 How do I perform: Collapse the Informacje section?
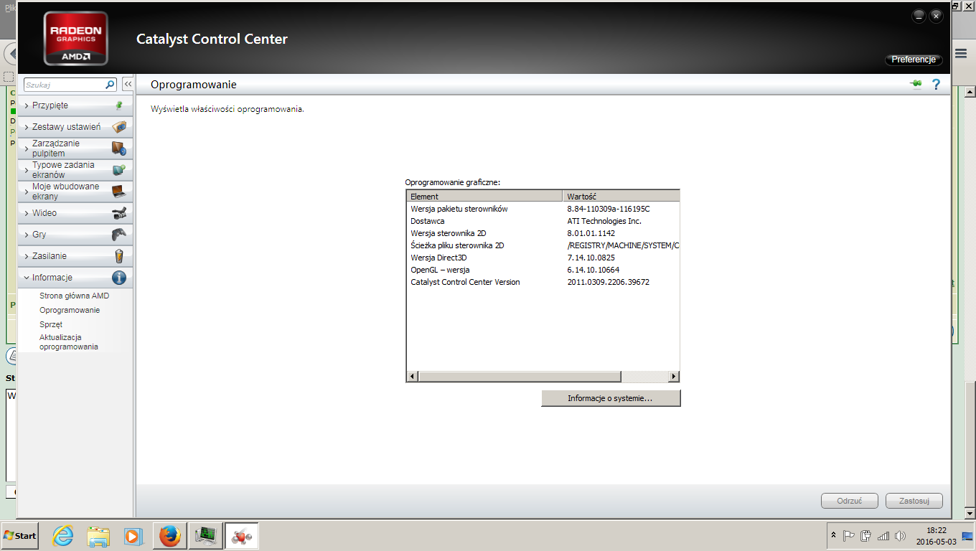(x=75, y=278)
